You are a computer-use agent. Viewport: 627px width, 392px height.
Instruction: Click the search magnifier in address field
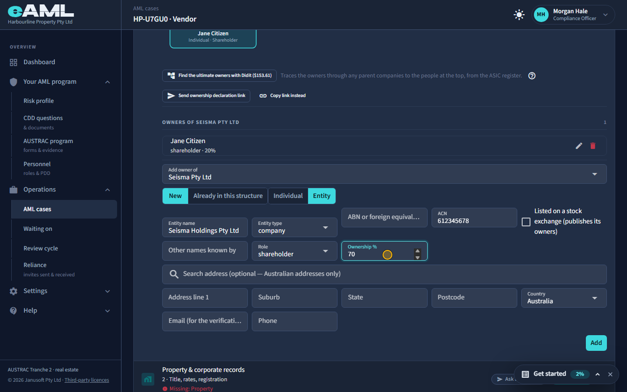tap(174, 274)
